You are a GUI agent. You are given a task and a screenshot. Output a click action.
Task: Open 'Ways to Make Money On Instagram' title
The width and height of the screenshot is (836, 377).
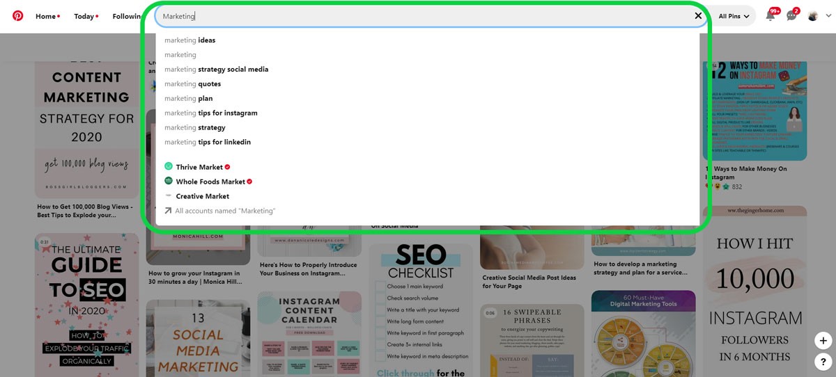(746, 173)
